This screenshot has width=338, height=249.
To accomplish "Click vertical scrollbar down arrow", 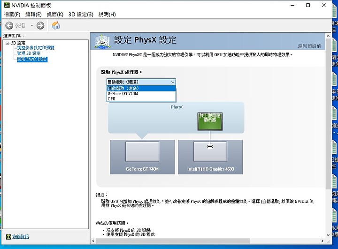I will coord(328,235).
